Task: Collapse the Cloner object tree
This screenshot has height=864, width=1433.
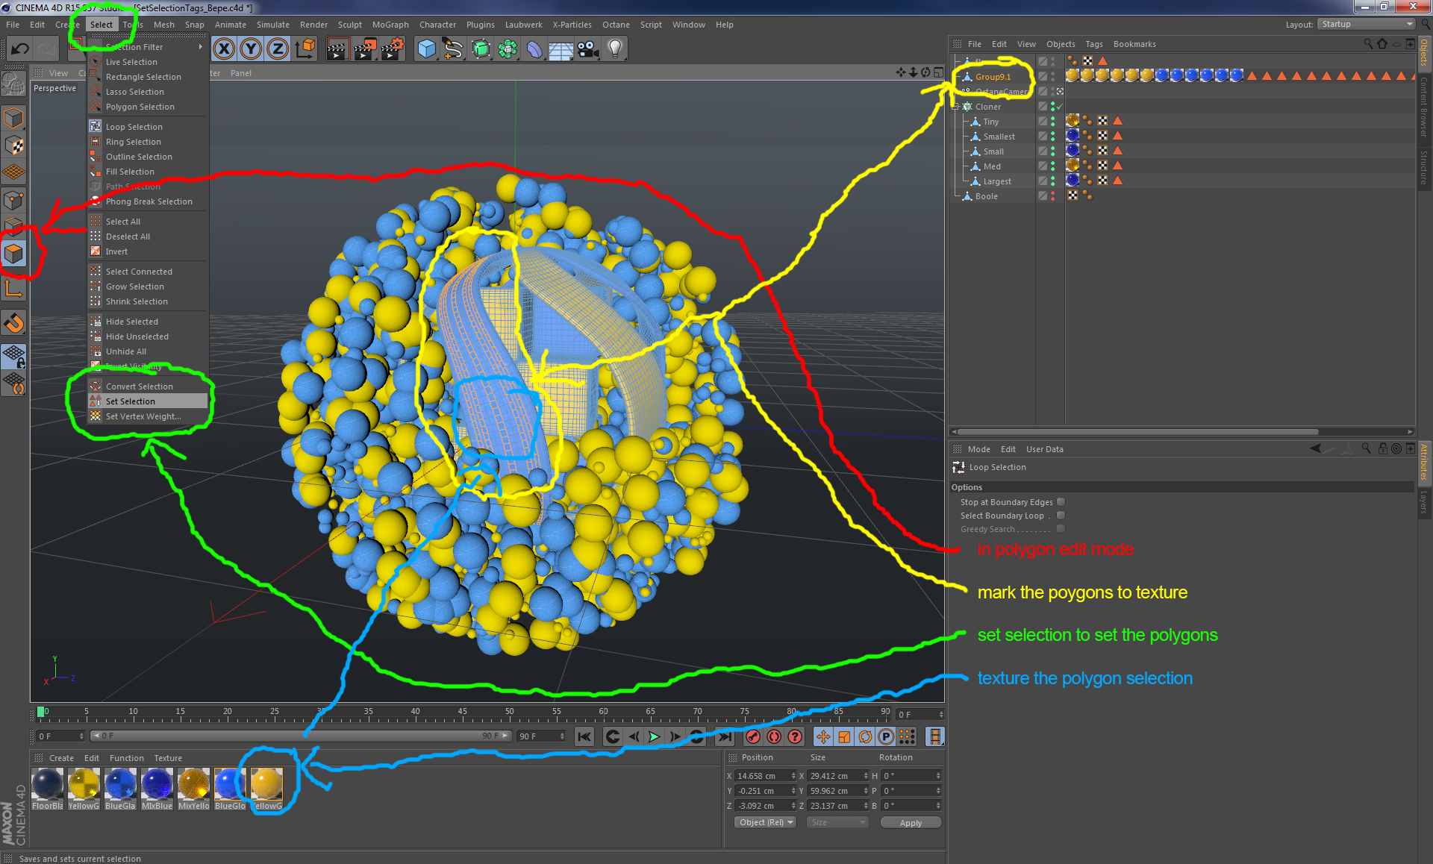Action: point(955,107)
